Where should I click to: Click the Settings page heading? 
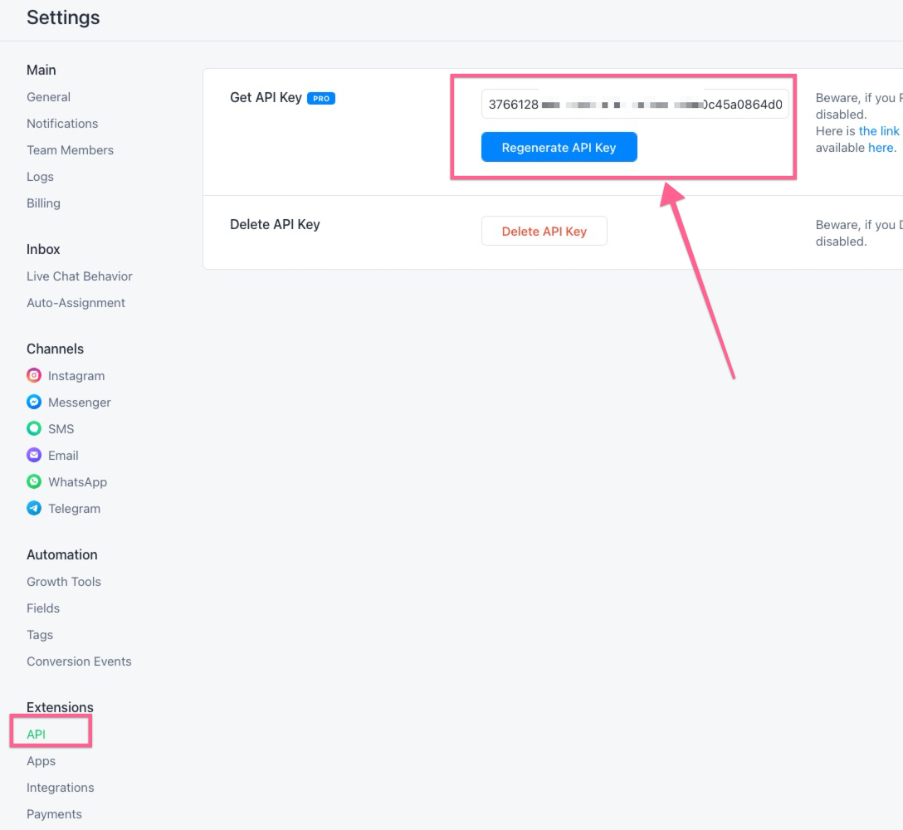click(x=63, y=18)
